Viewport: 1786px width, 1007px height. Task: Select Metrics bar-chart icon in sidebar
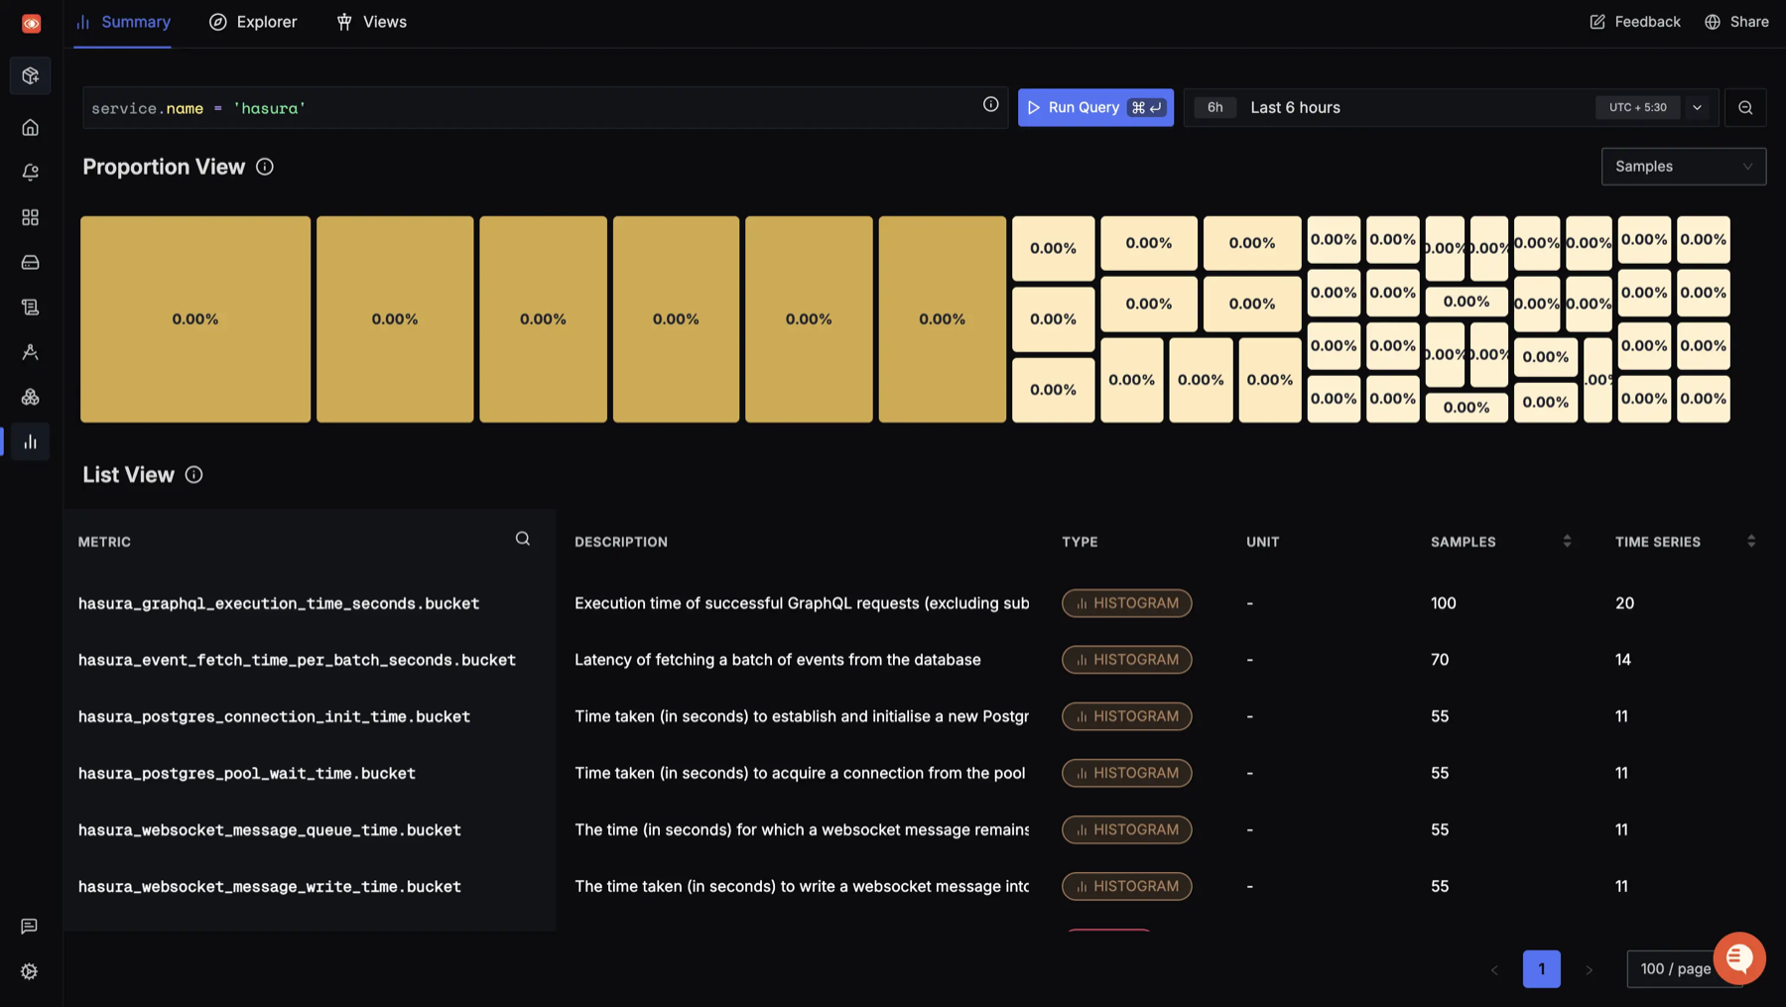coord(31,441)
